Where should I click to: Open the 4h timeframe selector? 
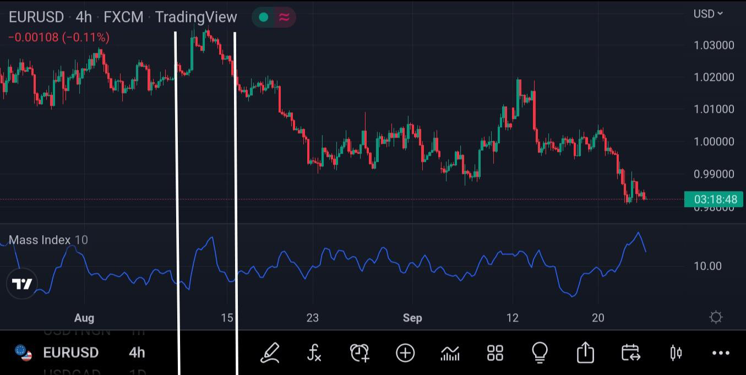click(x=137, y=352)
